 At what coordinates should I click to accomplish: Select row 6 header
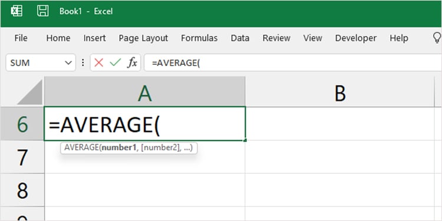(x=22, y=124)
